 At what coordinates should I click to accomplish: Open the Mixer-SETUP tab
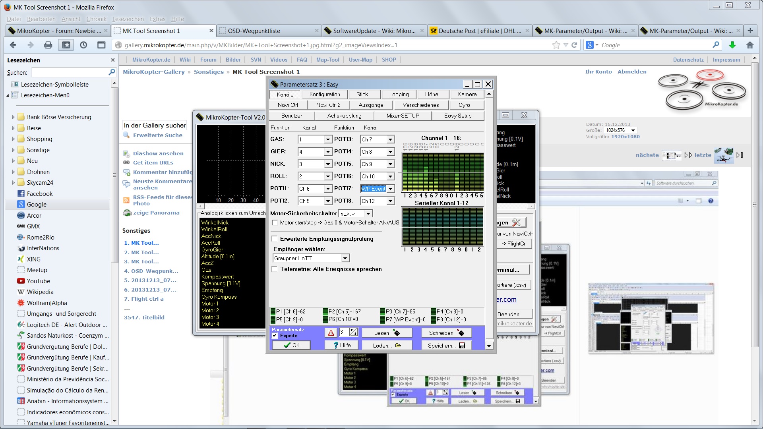click(x=403, y=116)
